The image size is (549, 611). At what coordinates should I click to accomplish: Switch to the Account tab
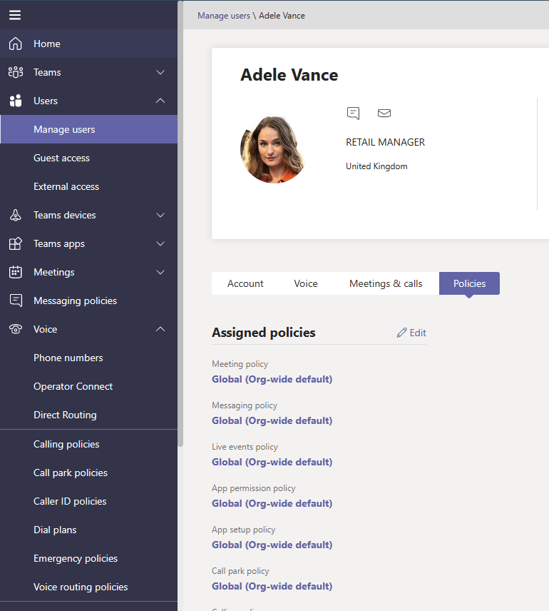click(x=245, y=283)
